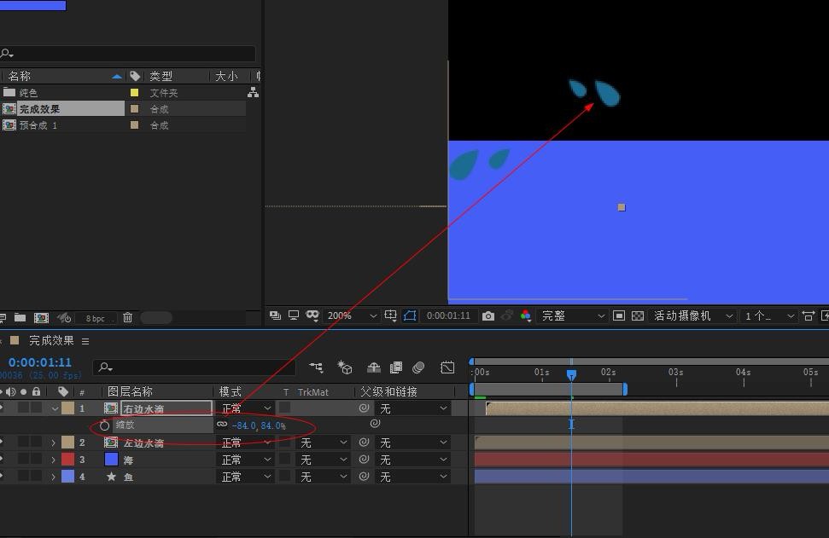
Task: Click the immersive goggles icon in viewer
Action: coord(312,315)
